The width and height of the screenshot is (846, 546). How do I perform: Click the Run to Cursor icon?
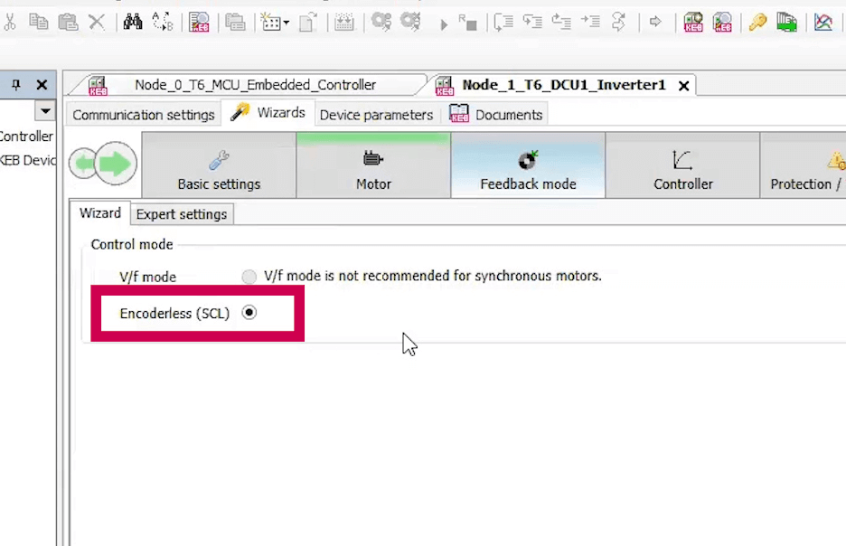click(x=590, y=22)
